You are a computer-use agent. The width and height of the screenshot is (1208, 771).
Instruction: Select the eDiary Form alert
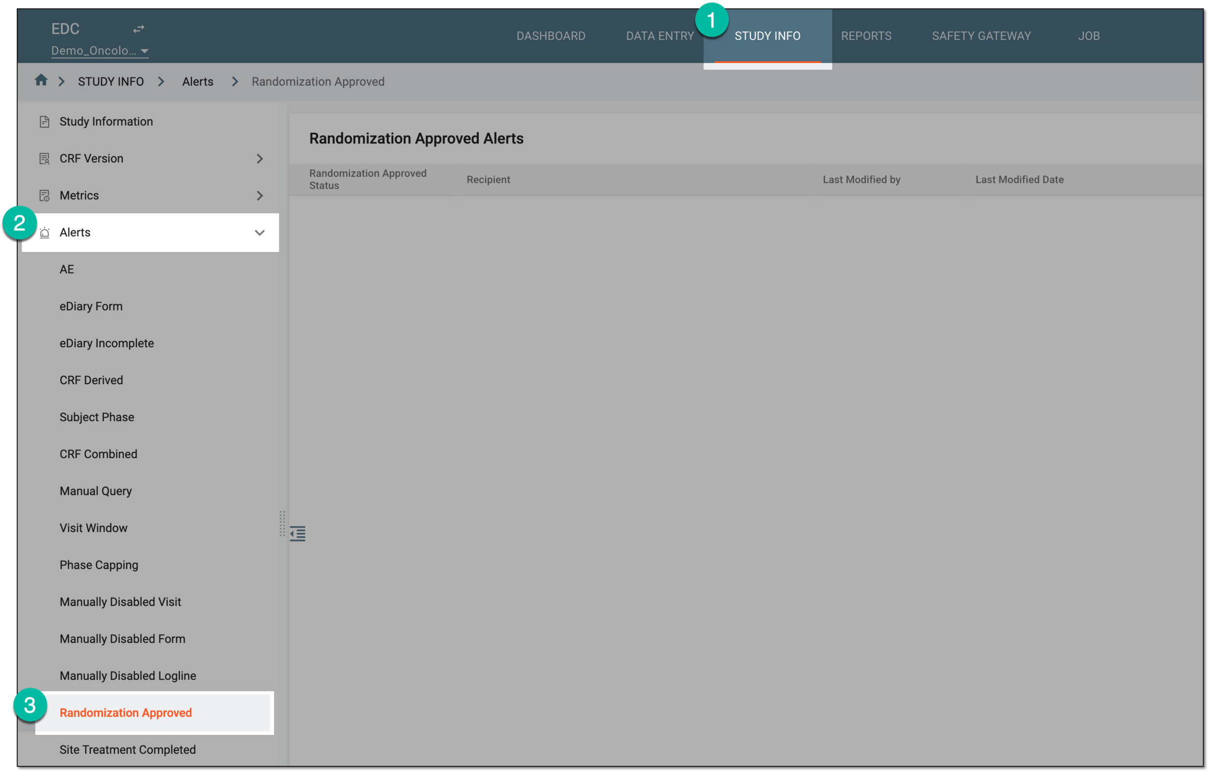point(91,306)
